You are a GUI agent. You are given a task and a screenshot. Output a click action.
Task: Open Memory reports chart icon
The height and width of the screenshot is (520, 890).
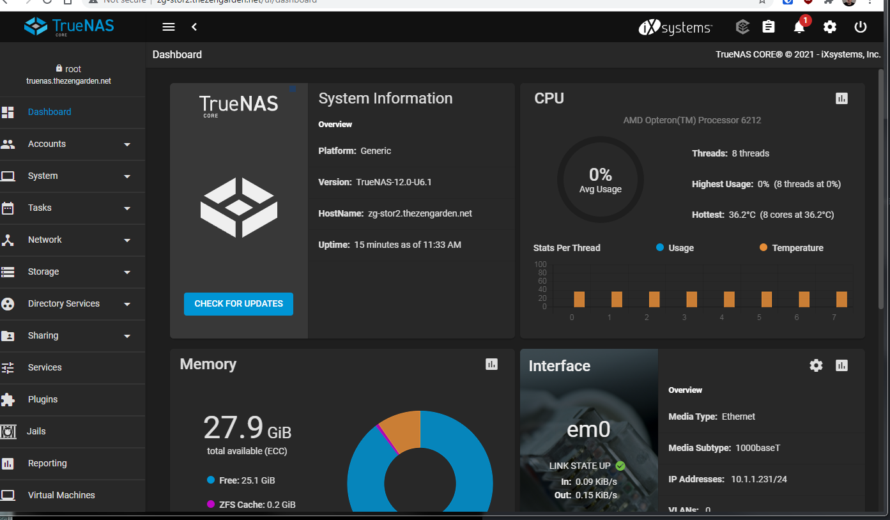491,364
